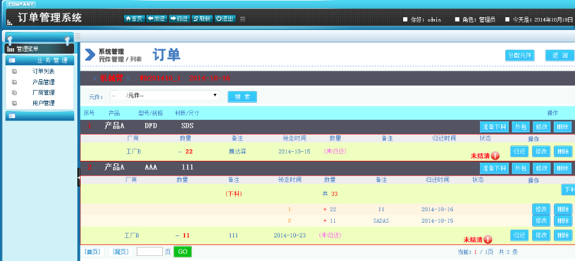Viewport: 575px width, 261px height.
Task: Click 删除 on the DFD product header row
Action: click(562, 127)
